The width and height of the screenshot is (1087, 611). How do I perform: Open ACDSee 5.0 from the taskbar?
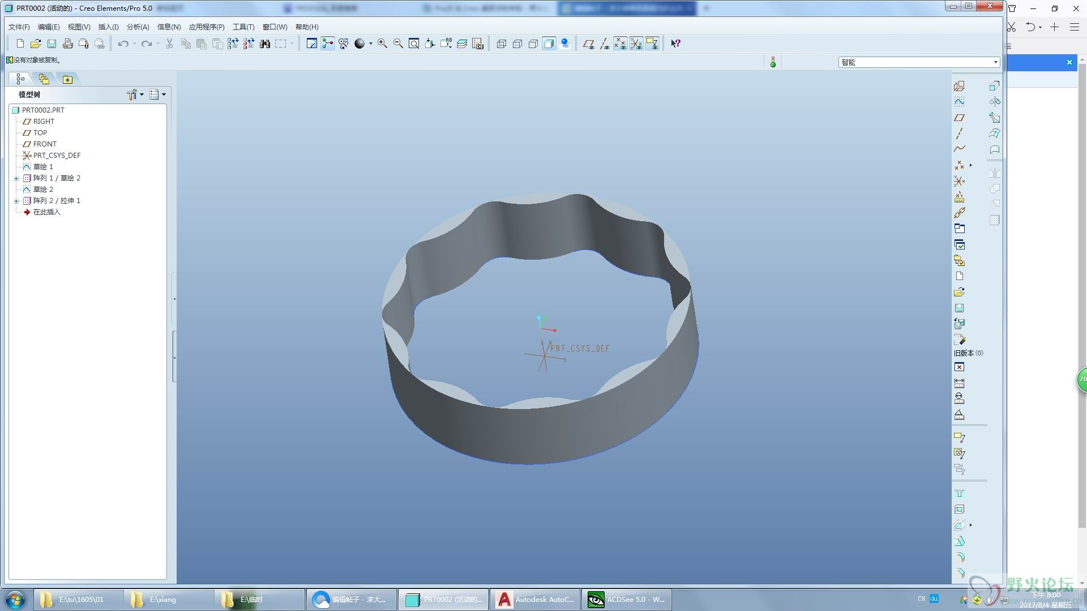(627, 600)
